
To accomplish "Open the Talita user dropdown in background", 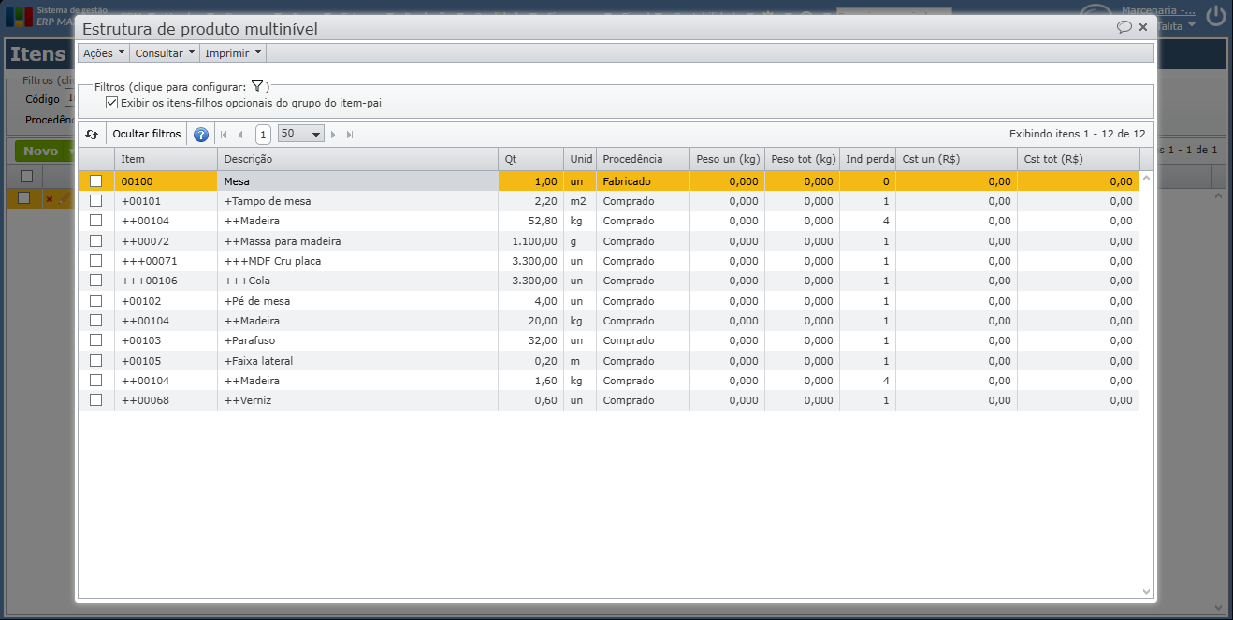I will (1177, 26).
